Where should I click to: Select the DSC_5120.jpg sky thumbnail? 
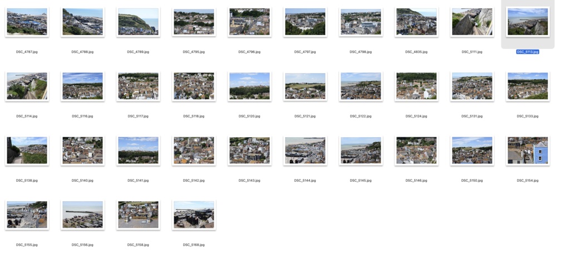(x=249, y=86)
